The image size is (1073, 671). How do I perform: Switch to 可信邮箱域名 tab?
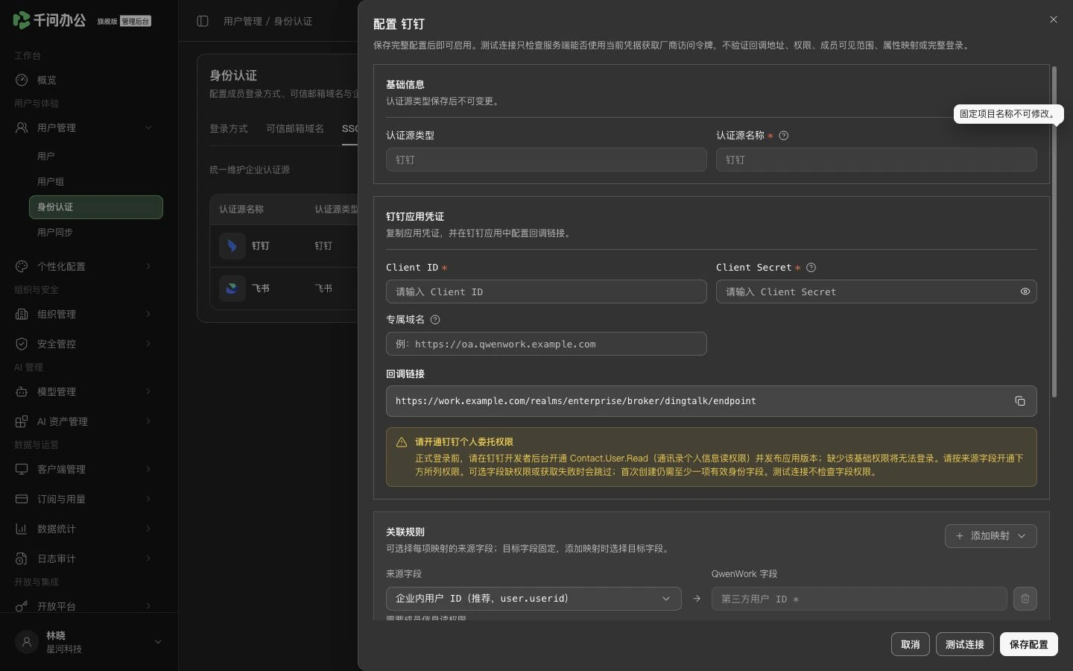click(x=295, y=129)
